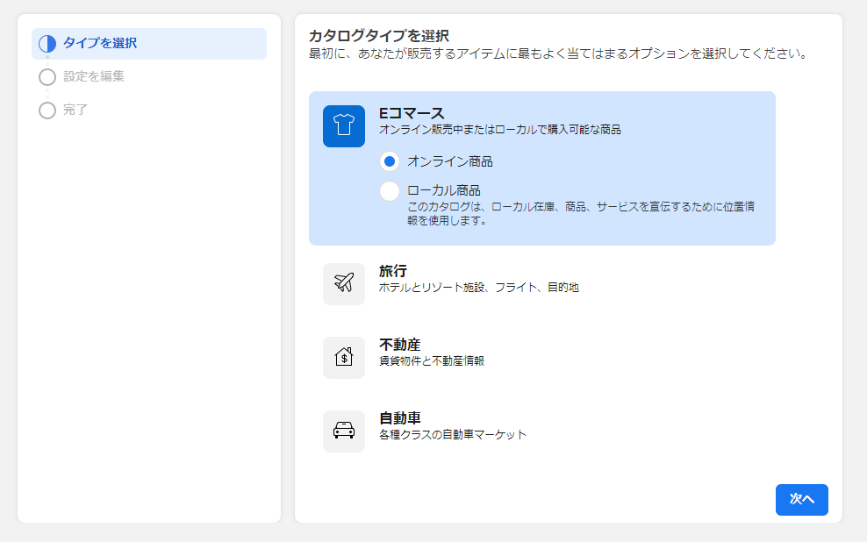The height and width of the screenshot is (542, 867).
Task: Open the タイプを選択 step
Action: tap(148, 44)
